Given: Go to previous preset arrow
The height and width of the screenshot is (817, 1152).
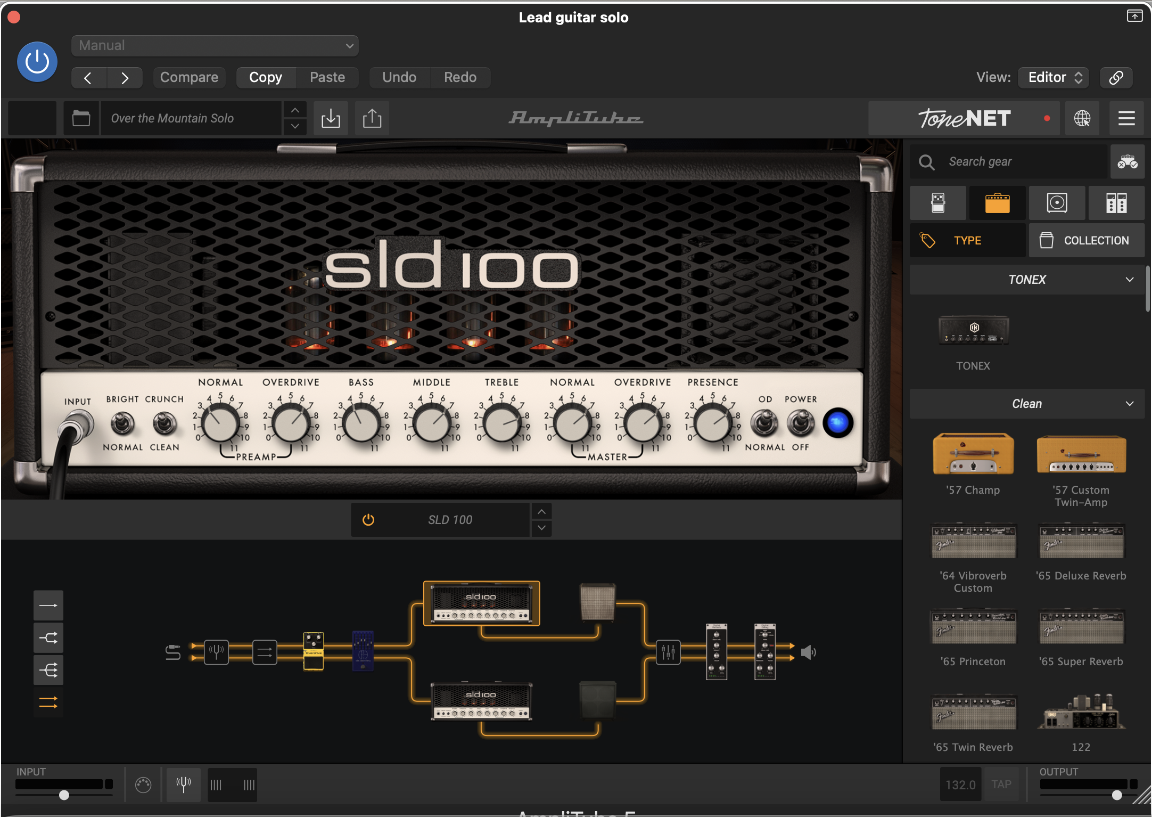Looking at the screenshot, I should pyautogui.click(x=88, y=78).
